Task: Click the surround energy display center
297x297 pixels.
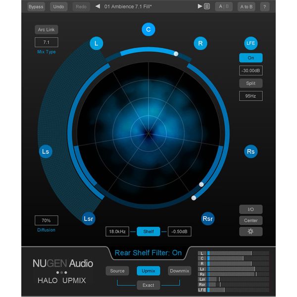Action: [x=148, y=133]
